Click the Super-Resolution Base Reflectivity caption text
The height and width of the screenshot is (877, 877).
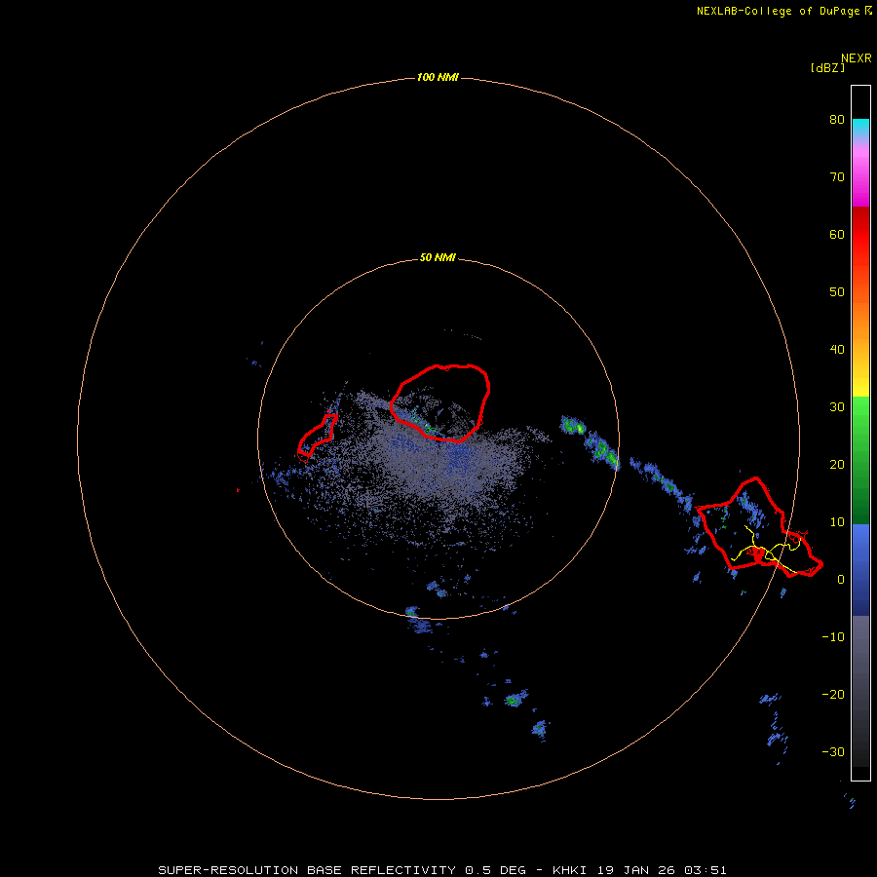pyautogui.click(x=441, y=870)
